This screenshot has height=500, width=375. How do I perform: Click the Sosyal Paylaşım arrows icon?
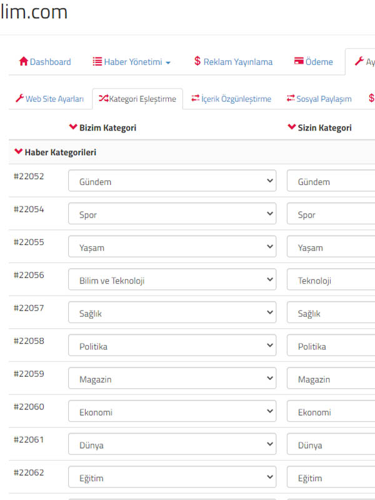click(x=291, y=99)
